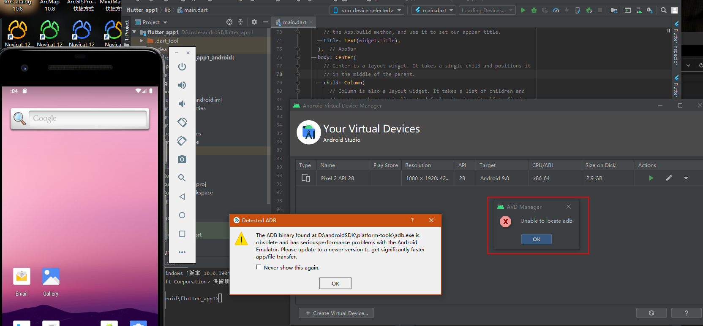The width and height of the screenshot is (703, 326).
Task: Click emulator volume up icon
Action: click(x=182, y=85)
